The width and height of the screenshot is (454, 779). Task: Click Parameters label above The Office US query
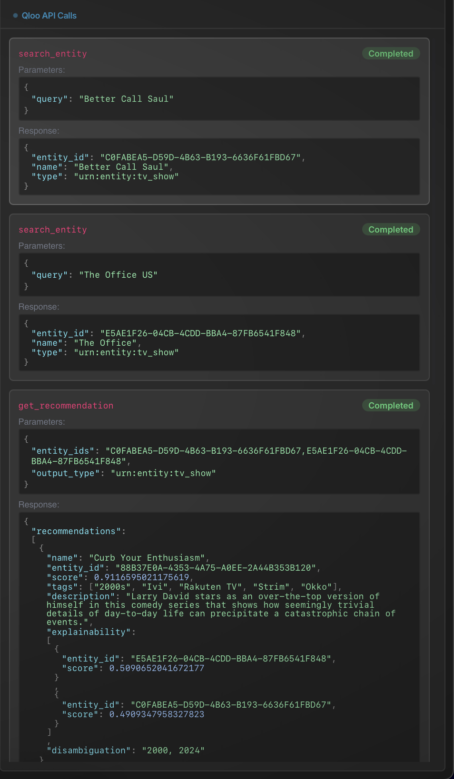click(x=42, y=246)
